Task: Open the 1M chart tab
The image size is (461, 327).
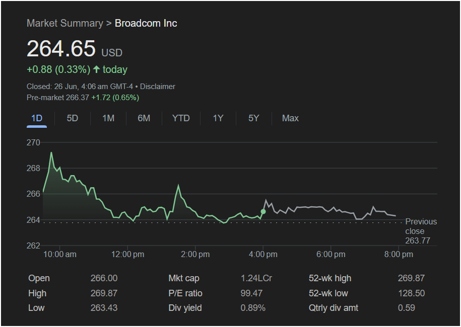Action: [108, 118]
